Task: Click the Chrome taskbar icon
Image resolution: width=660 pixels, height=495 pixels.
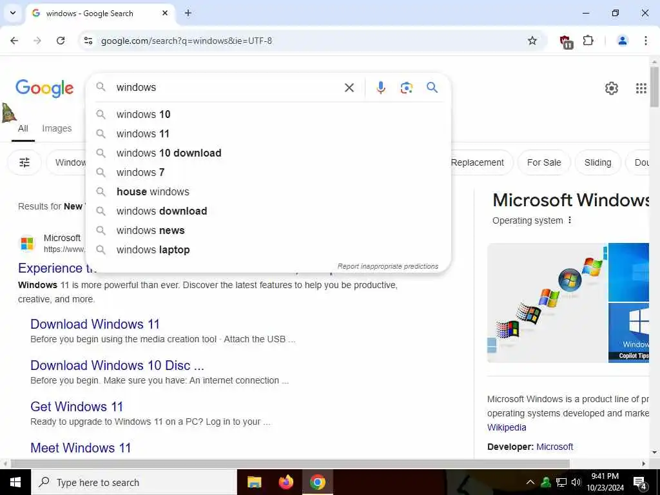Action: [x=318, y=482]
